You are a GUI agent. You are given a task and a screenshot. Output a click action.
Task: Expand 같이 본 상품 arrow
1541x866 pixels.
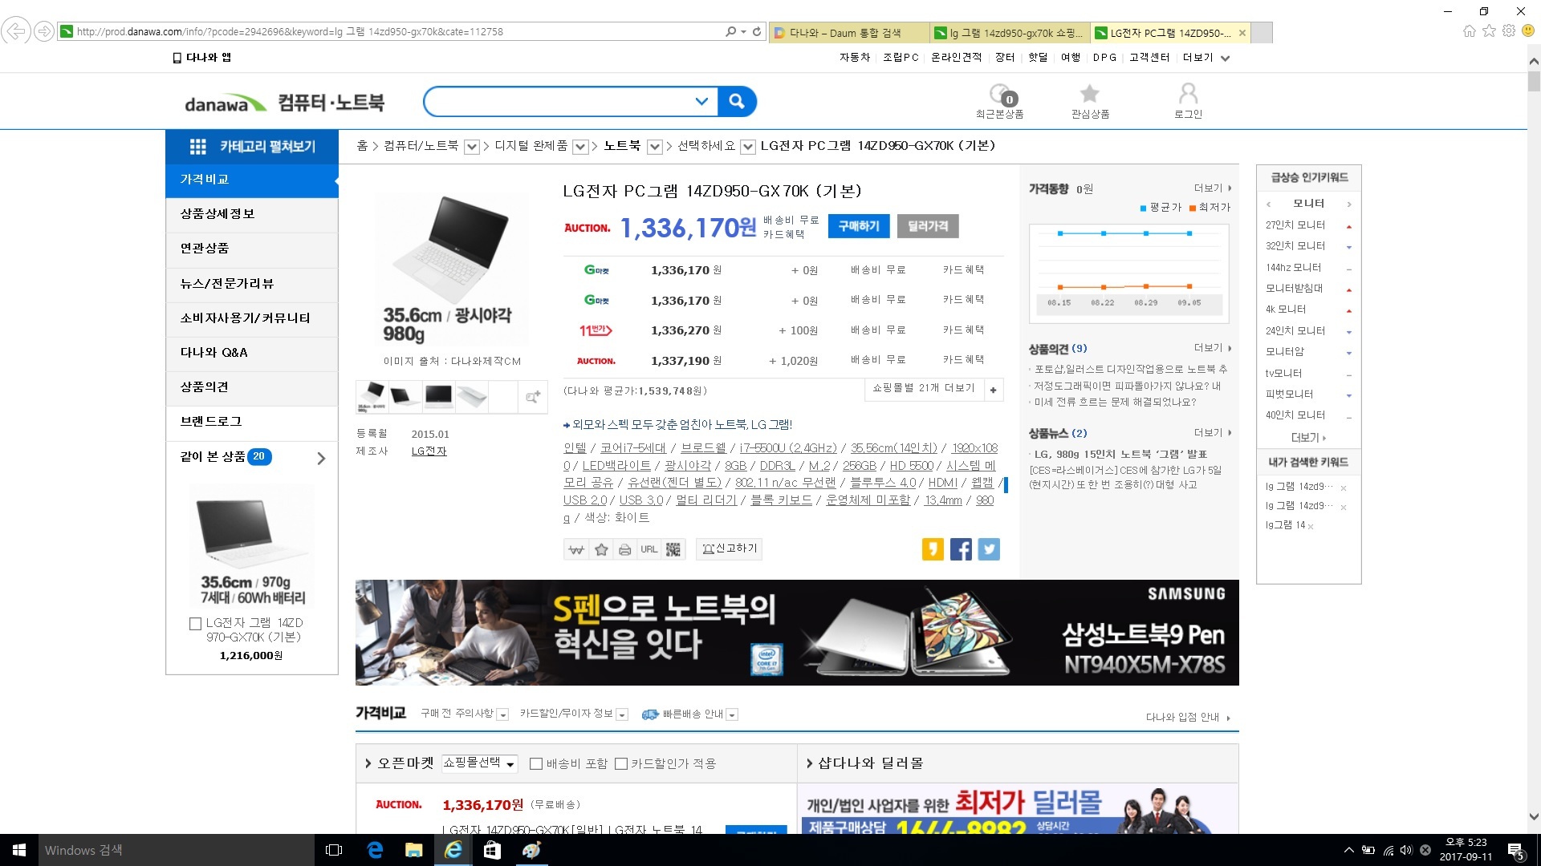pos(321,459)
